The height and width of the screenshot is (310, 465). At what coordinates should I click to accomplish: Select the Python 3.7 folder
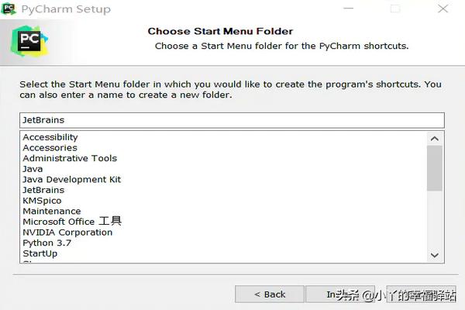click(48, 243)
